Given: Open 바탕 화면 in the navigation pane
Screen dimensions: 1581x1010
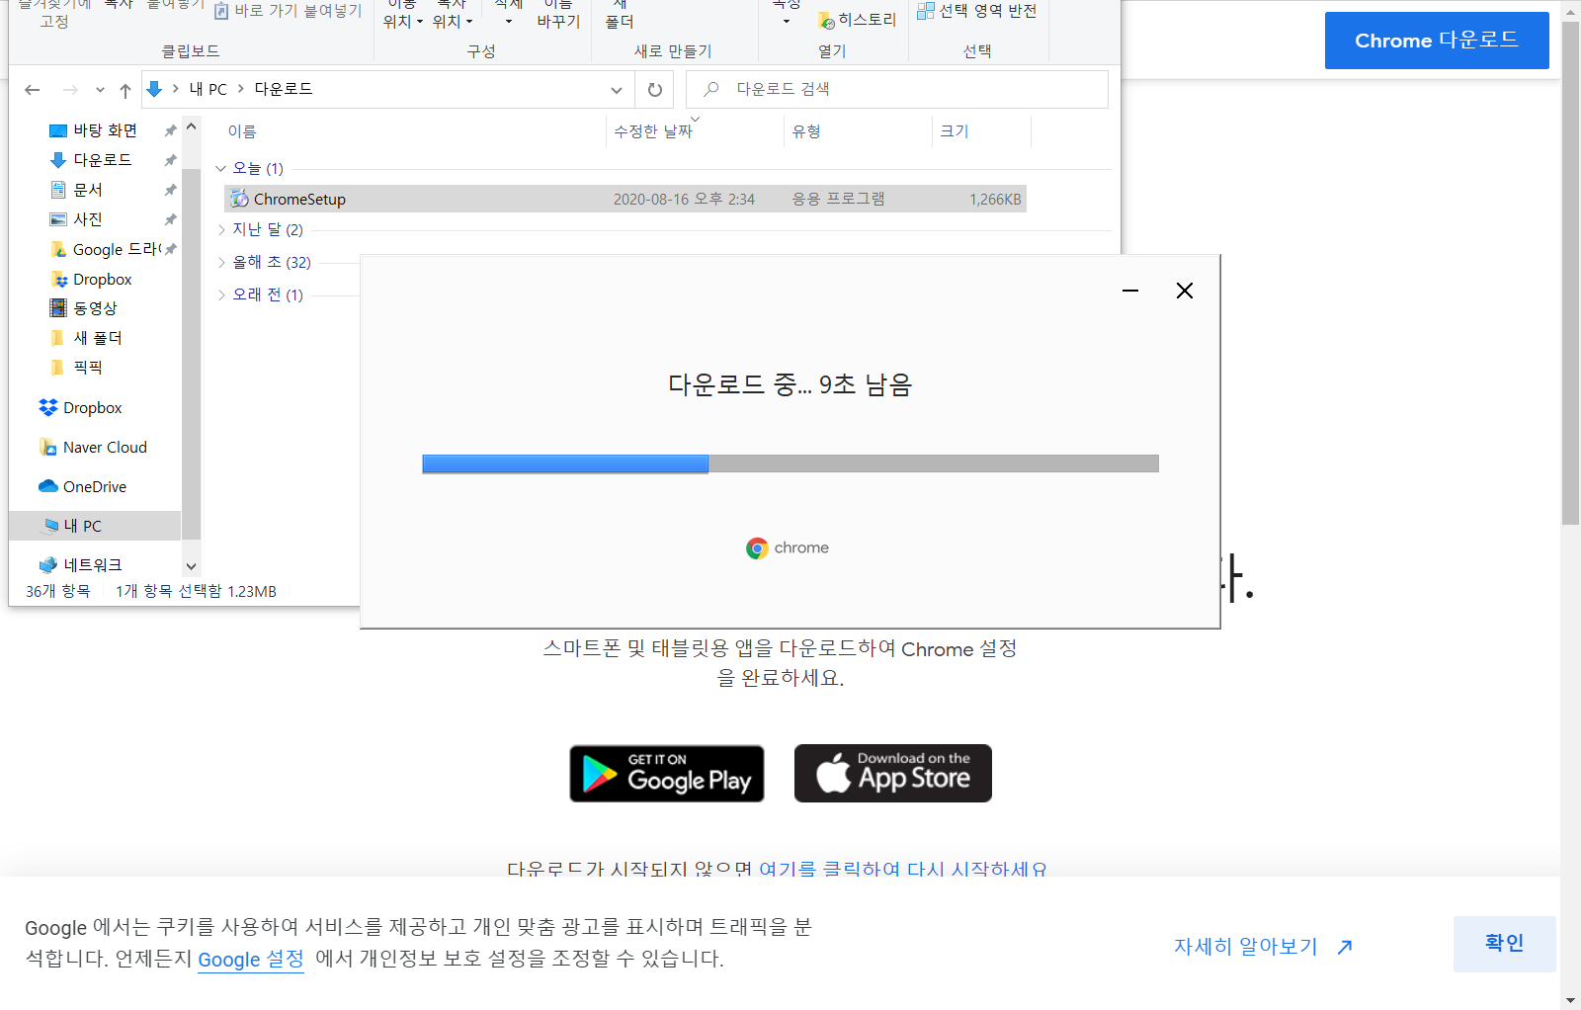Looking at the screenshot, I should pos(105,130).
